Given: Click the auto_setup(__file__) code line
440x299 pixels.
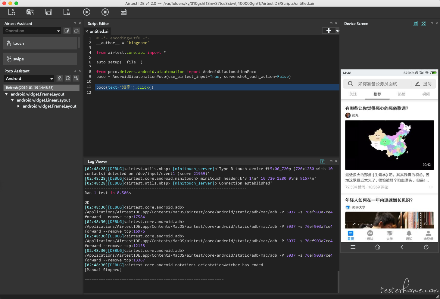Looking at the screenshot, I should click(119, 62).
